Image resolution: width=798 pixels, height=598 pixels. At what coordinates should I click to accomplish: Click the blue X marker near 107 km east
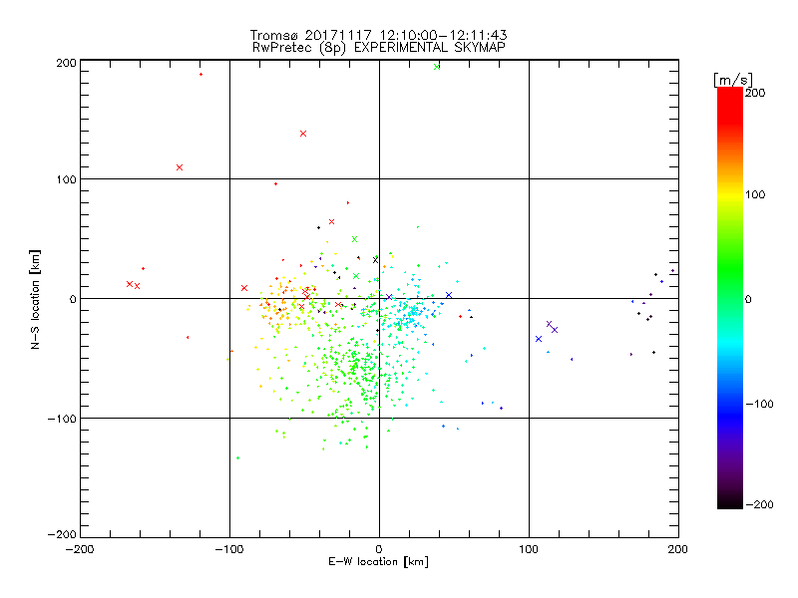pyautogui.click(x=539, y=339)
